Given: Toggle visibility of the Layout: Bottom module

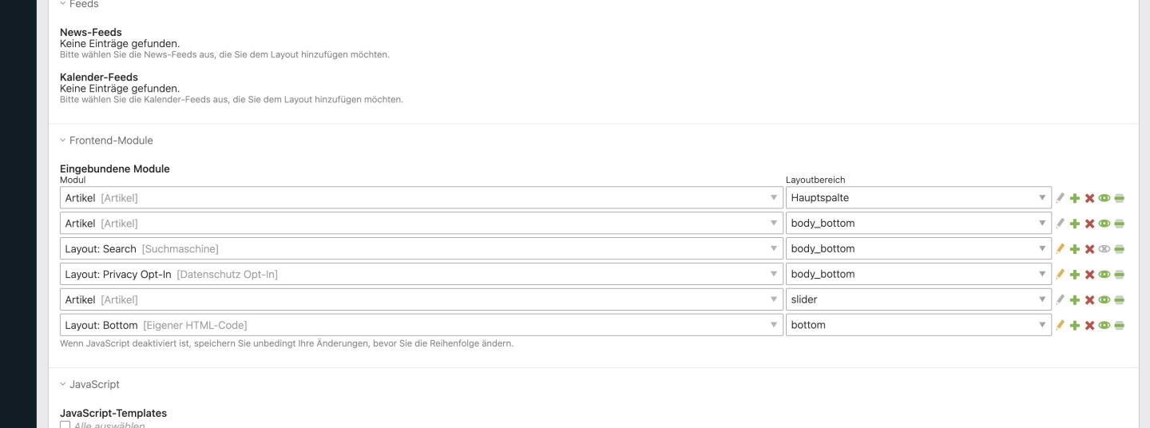Looking at the screenshot, I should click(x=1104, y=325).
